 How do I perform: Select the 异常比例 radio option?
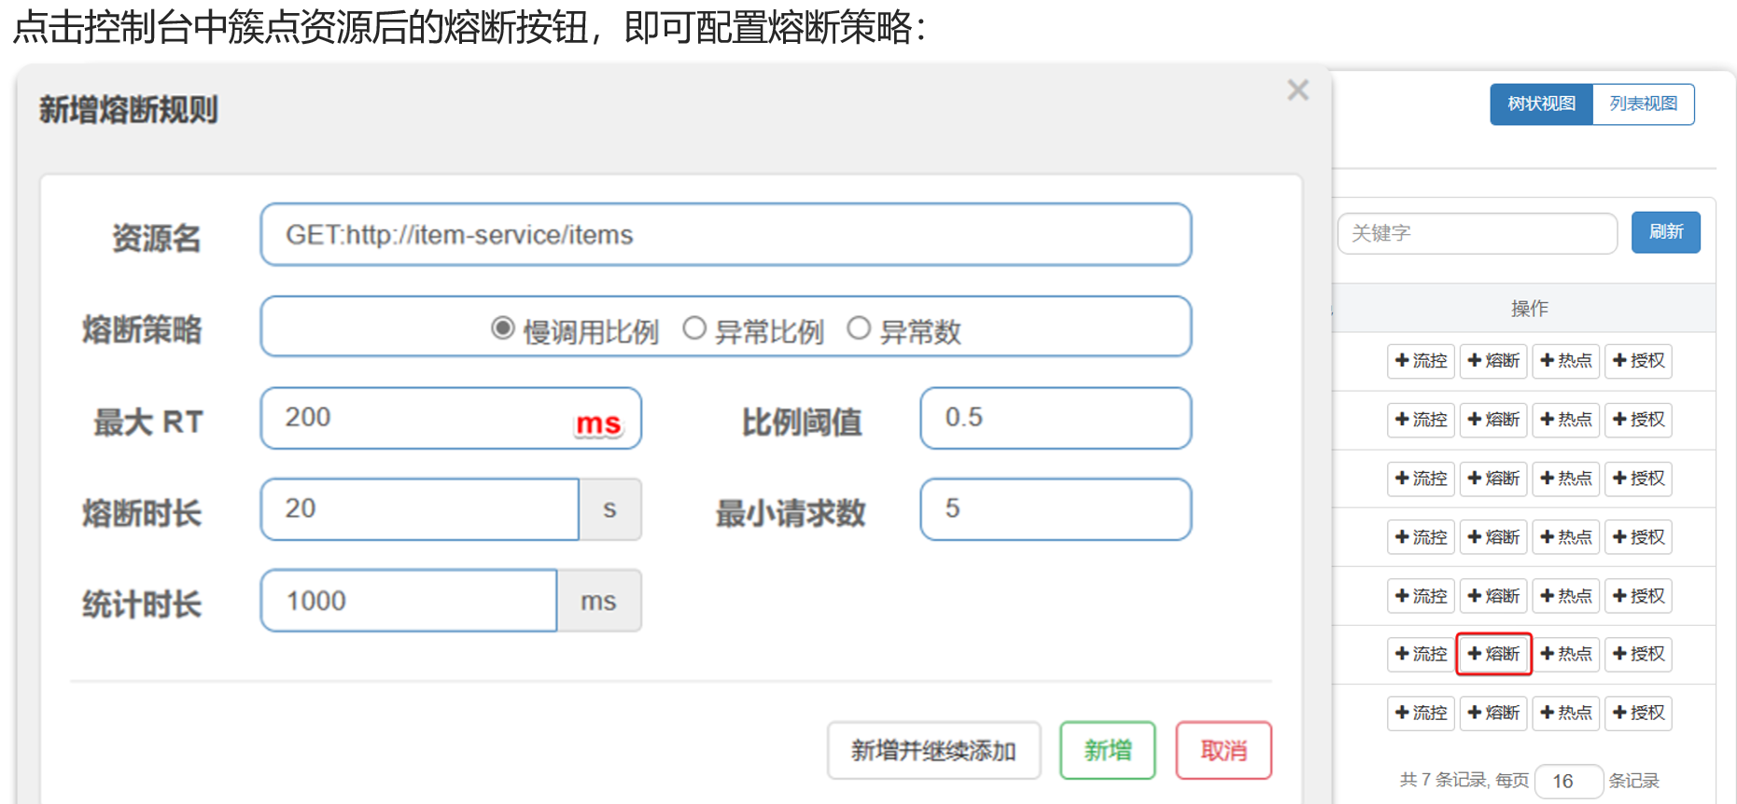(x=694, y=328)
